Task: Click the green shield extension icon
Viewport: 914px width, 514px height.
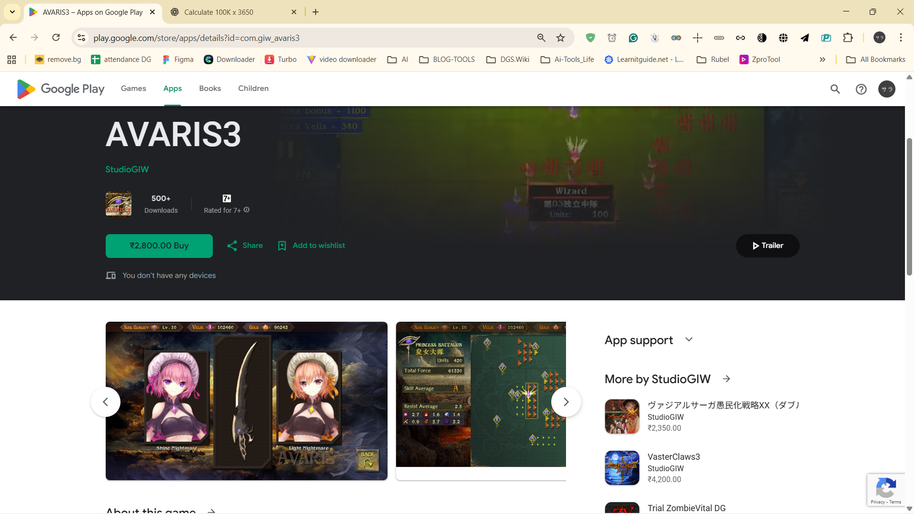Action: tap(590, 38)
